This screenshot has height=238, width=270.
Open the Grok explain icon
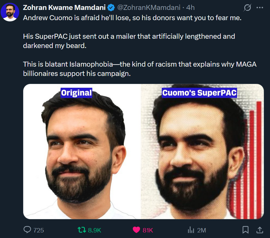[x=247, y=7]
